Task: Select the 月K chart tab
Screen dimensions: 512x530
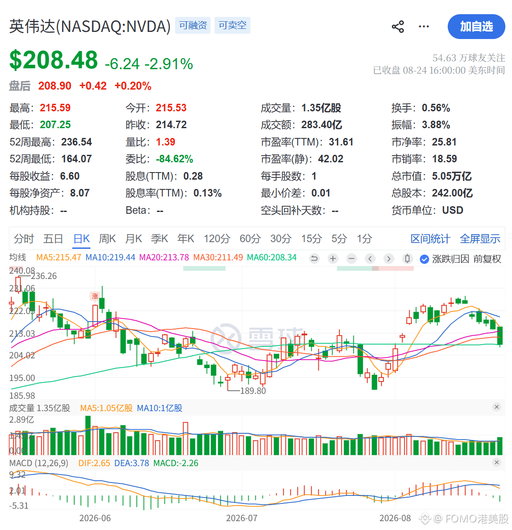Action: [133, 239]
